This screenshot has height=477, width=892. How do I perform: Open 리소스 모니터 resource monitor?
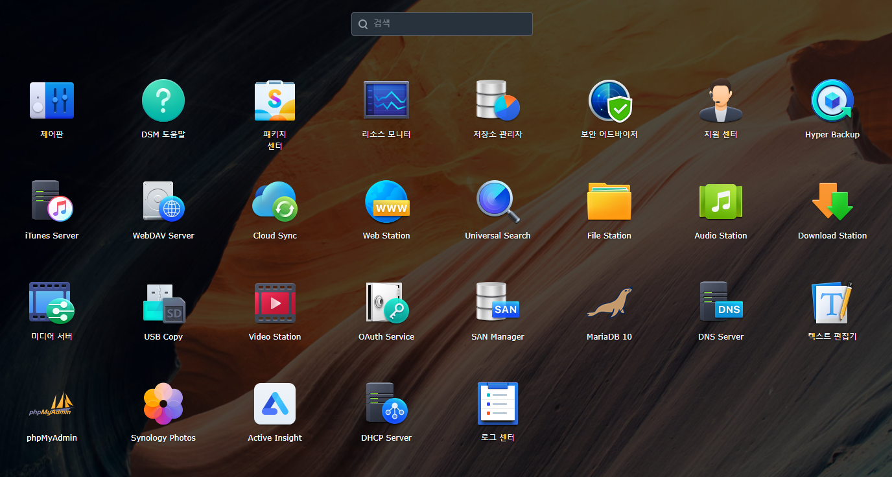click(386, 100)
